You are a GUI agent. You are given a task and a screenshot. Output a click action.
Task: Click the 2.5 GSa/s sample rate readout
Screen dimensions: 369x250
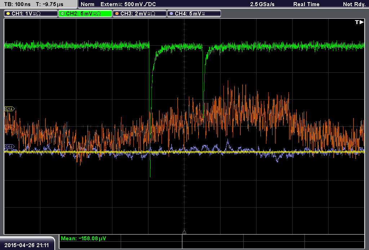(x=262, y=4)
